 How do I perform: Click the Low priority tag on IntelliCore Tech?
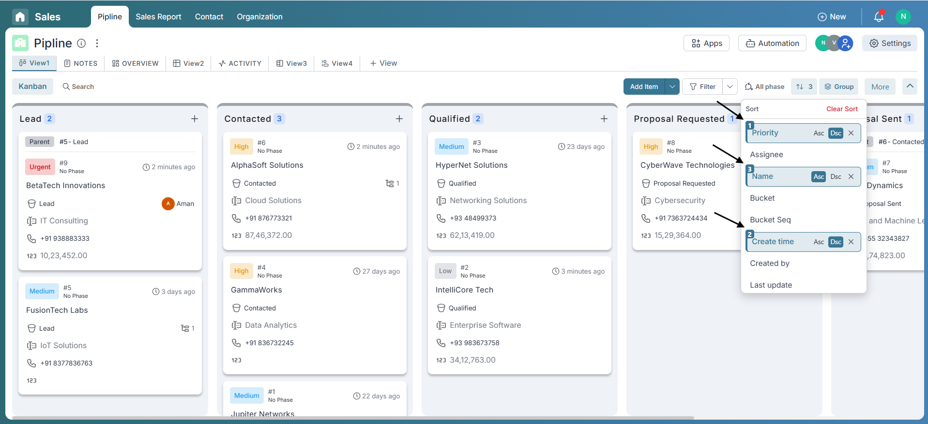pyautogui.click(x=445, y=271)
